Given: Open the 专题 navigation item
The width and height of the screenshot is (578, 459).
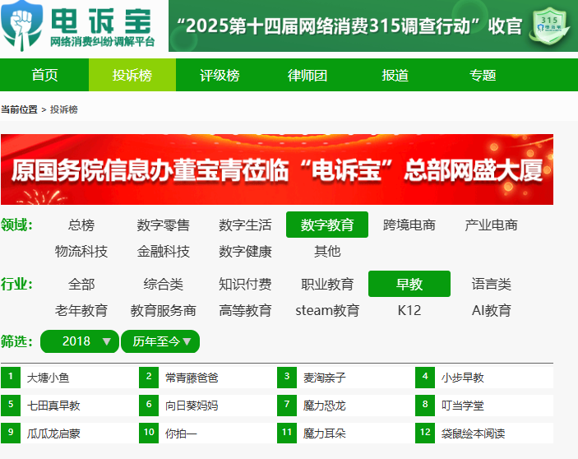Looking at the screenshot, I should [483, 75].
